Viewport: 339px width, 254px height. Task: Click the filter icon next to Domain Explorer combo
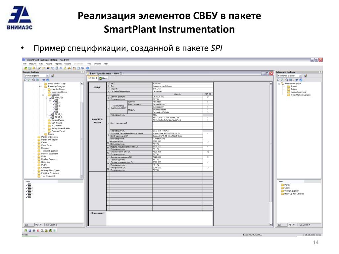52,76
